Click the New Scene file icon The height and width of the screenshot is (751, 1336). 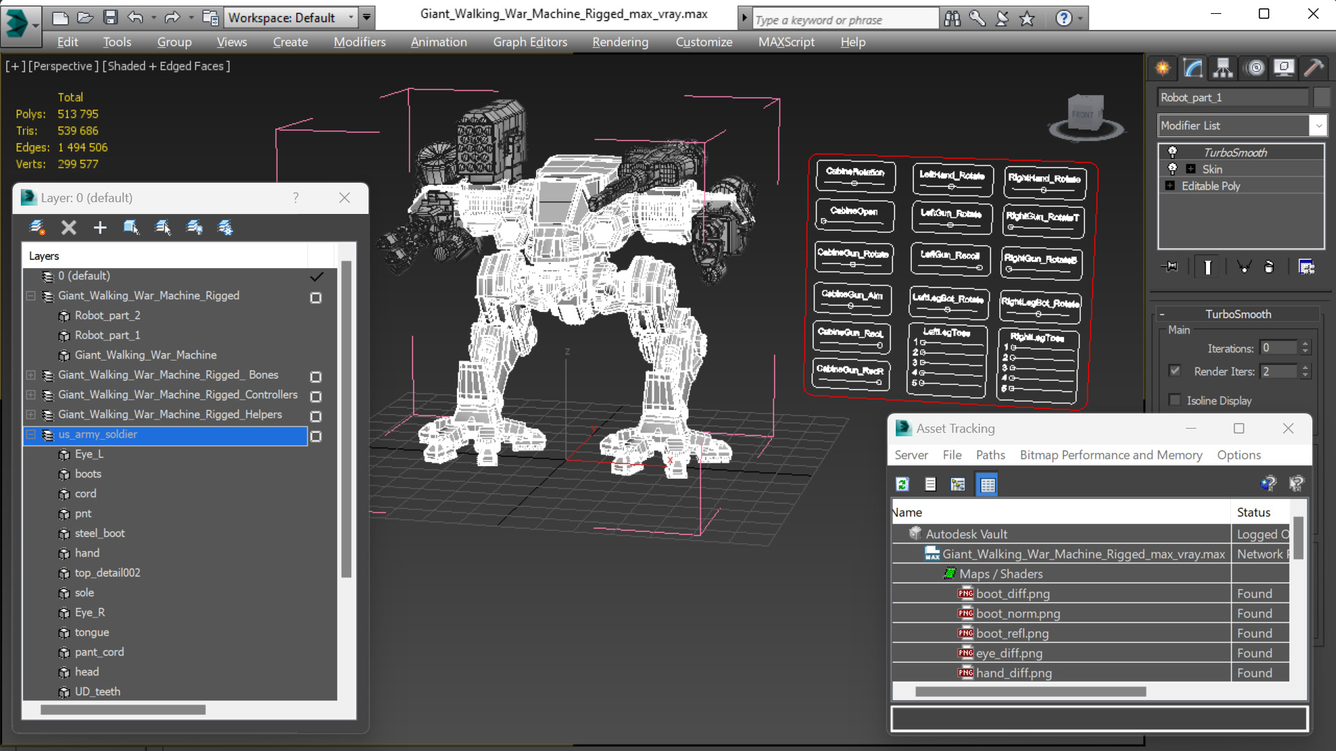pos(61,17)
